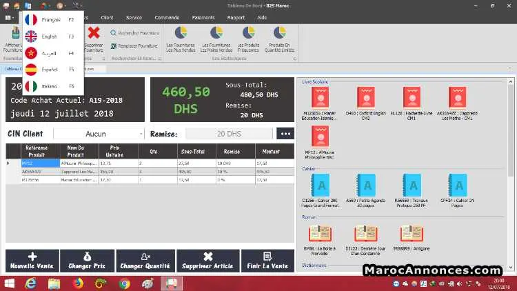Click the Référence Produit column header

pos(37,152)
